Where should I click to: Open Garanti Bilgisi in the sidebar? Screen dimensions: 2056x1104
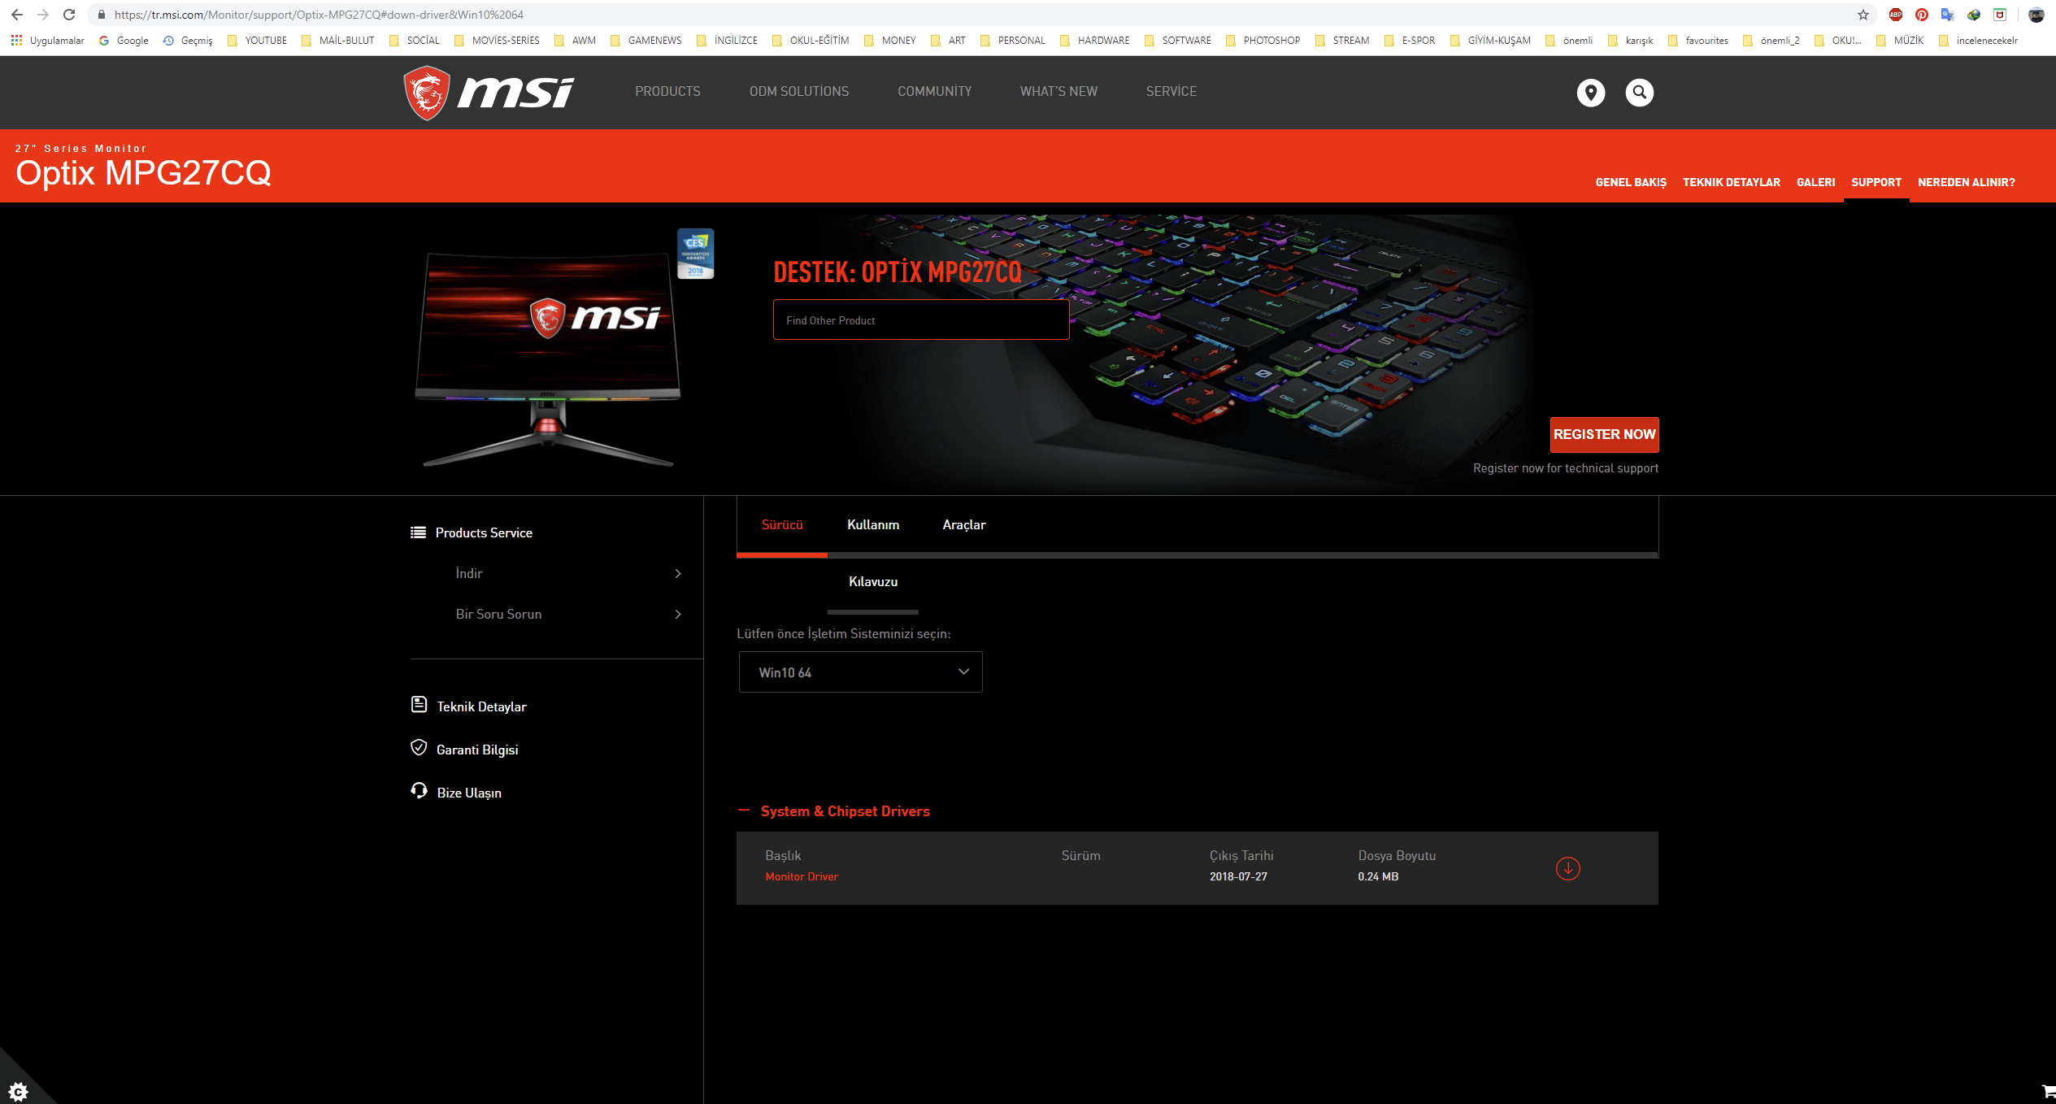476,750
